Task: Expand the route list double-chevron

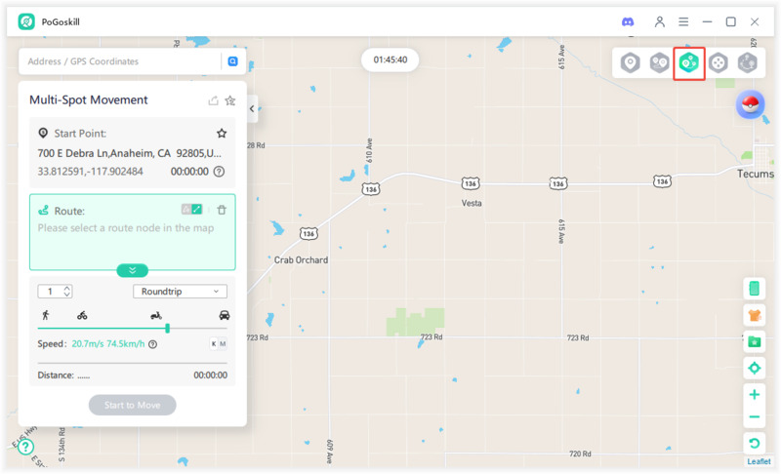Action: click(x=132, y=270)
